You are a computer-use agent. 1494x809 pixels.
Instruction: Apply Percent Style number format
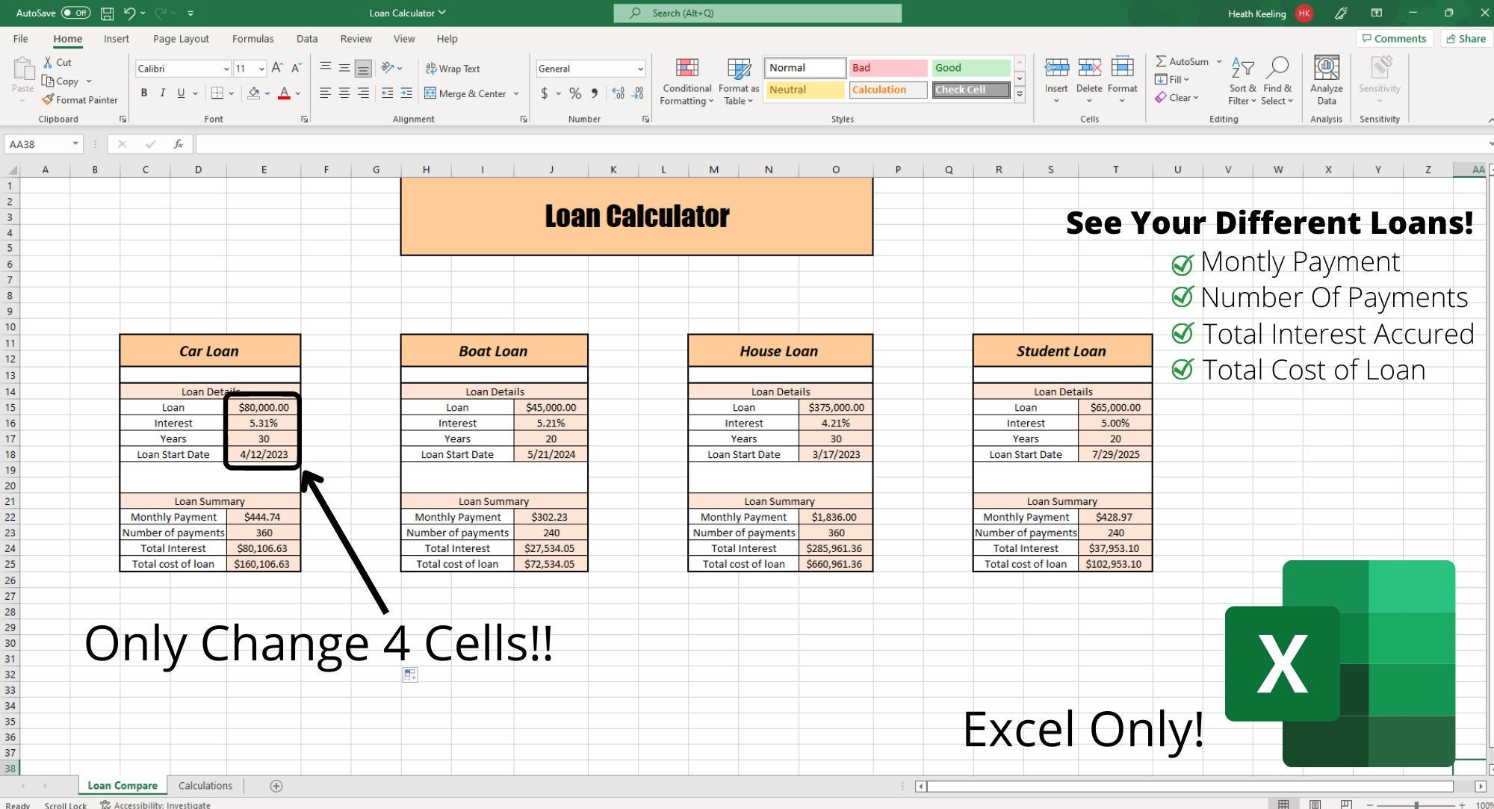(575, 93)
